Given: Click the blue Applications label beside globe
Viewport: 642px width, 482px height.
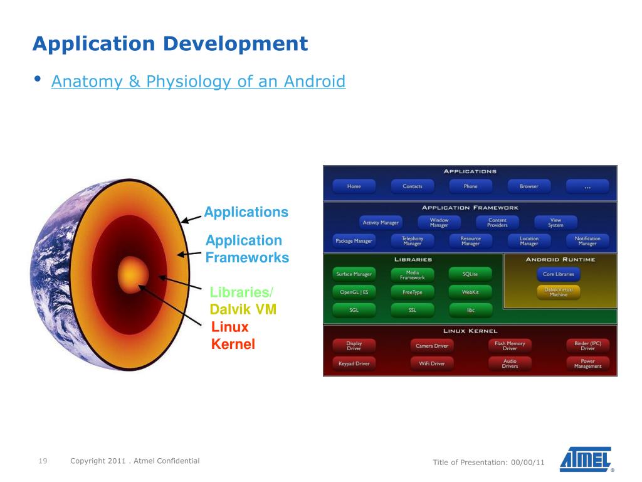Looking at the screenshot, I should 246,212.
